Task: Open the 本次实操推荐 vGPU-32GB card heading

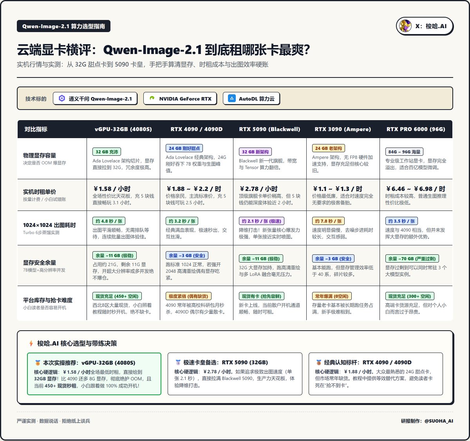Action: coord(89,363)
